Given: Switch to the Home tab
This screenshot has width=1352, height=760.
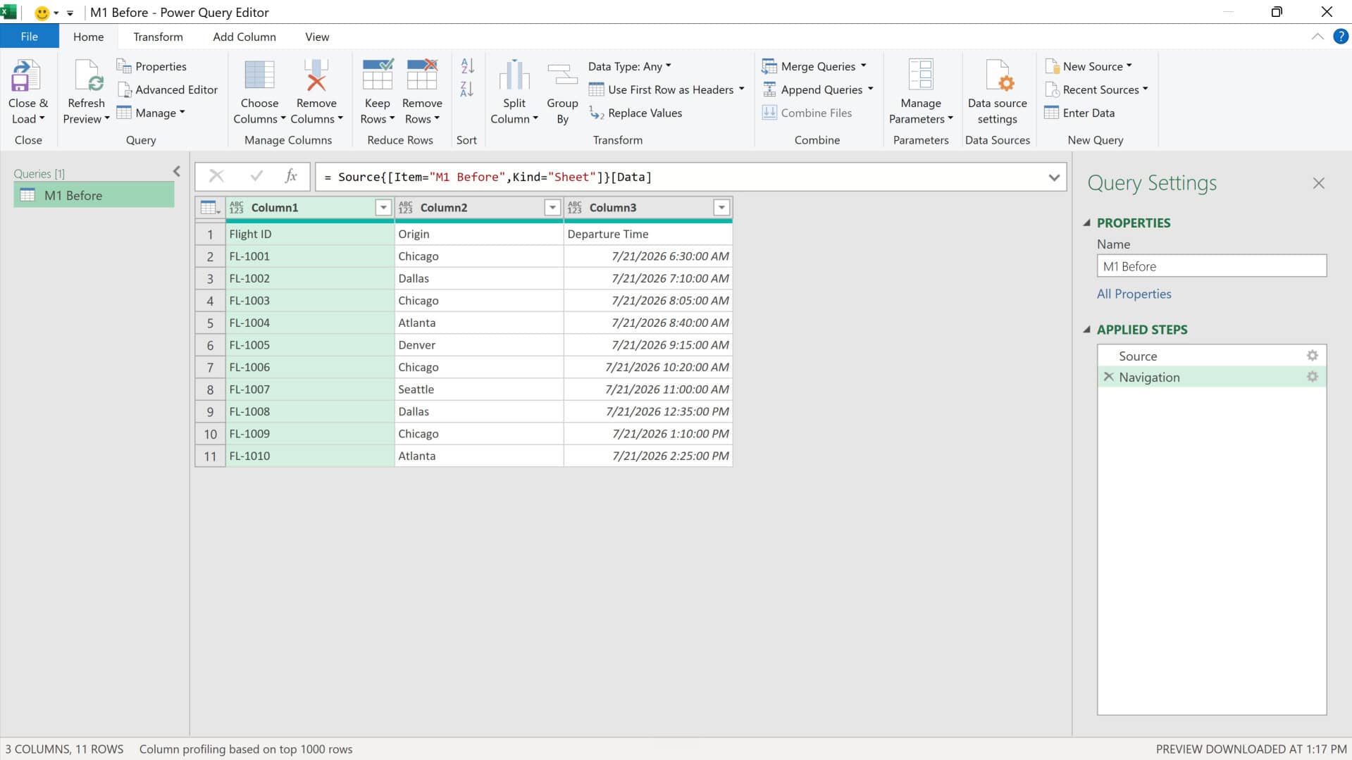Looking at the screenshot, I should click(88, 37).
